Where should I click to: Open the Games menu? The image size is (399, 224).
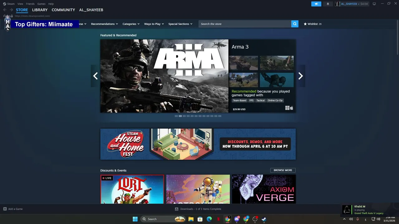coord(41,4)
